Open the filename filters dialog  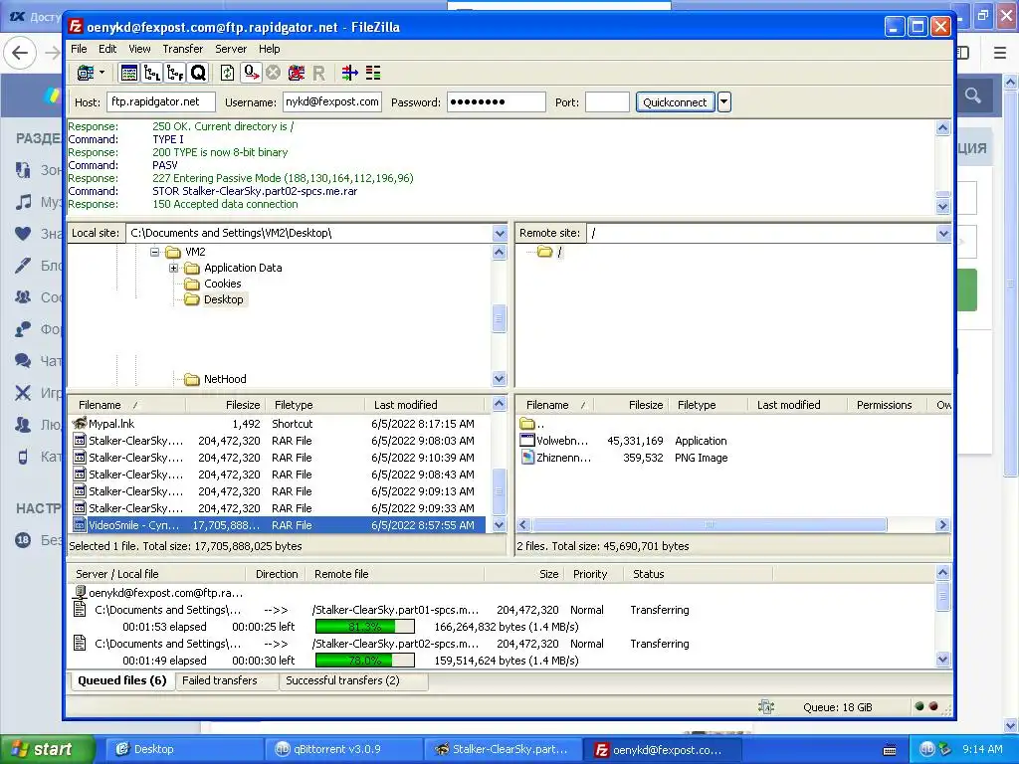[x=350, y=73]
